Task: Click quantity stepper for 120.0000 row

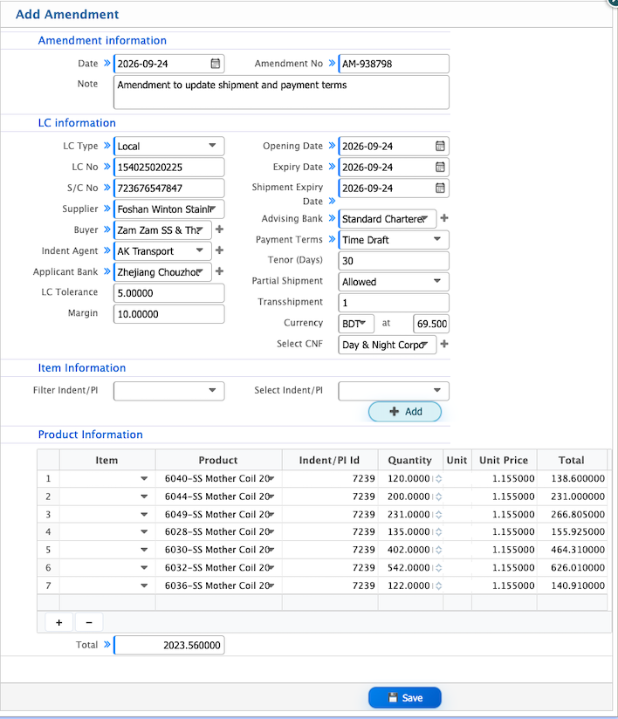Action: tap(438, 479)
